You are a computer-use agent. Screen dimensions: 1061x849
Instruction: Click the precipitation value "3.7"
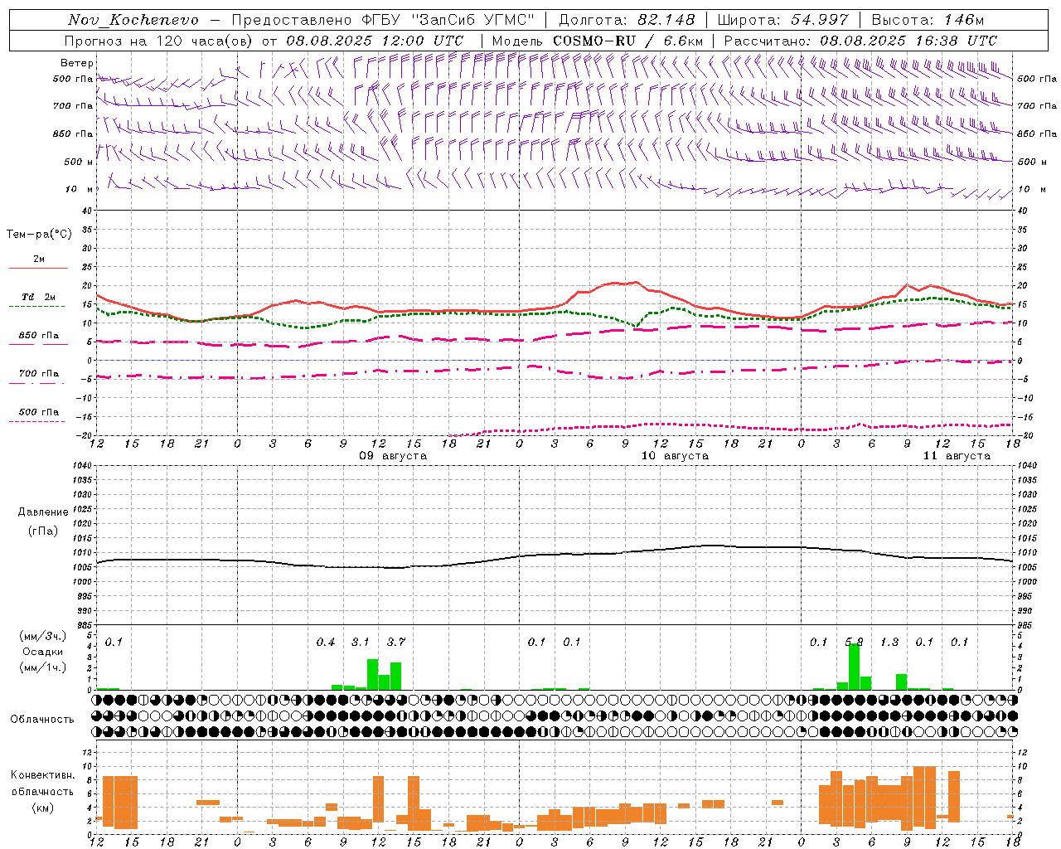coord(396,643)
